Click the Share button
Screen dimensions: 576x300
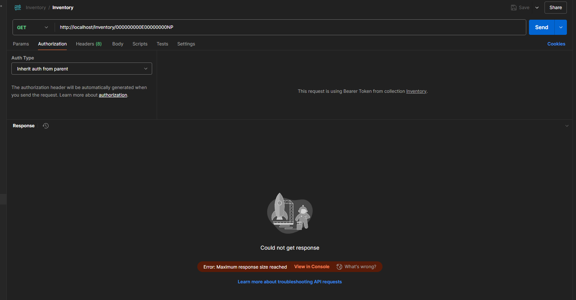coord(556,8)
